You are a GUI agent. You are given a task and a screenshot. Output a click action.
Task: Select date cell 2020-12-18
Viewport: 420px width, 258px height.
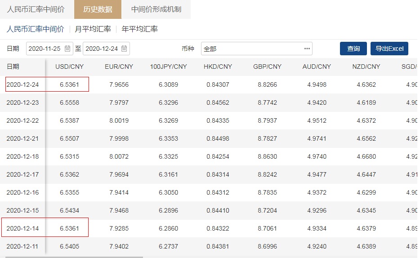click(23, 156)
